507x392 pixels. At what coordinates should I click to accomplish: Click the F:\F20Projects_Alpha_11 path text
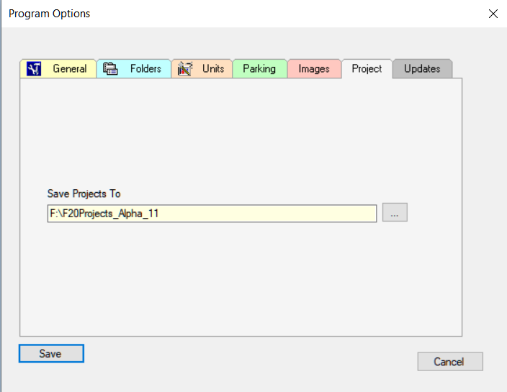point(104,214)
